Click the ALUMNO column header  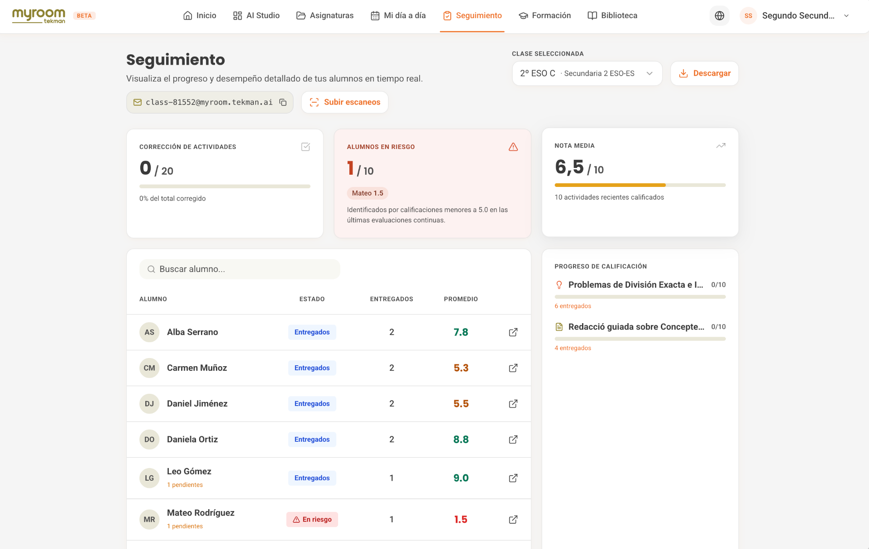pyautogui.click(x=153, y=299)
